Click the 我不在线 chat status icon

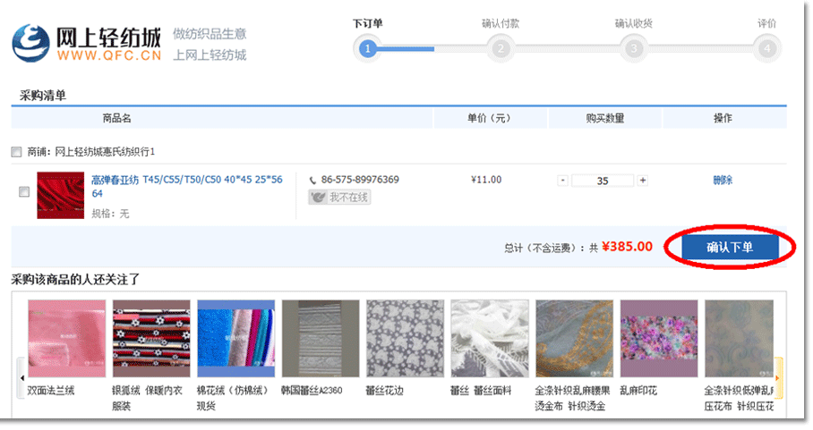click(x=339, y=198)
